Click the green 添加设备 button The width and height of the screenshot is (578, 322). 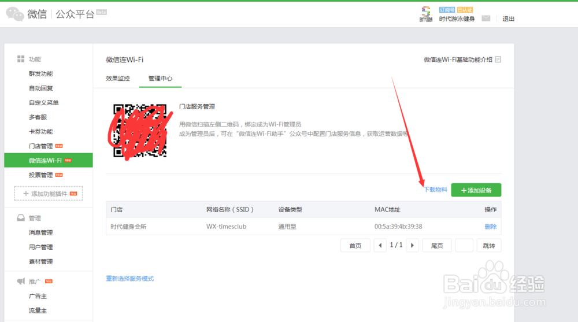[476, 190]
